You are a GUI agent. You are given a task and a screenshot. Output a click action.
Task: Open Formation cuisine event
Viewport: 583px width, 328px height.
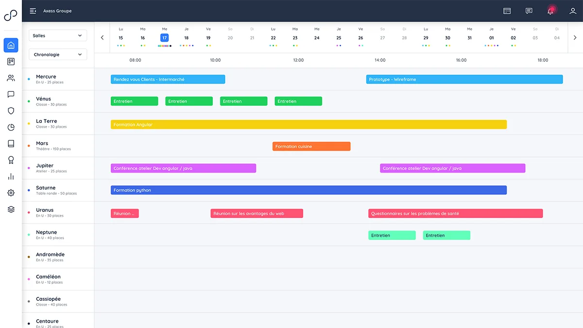[x=311, y=146]
